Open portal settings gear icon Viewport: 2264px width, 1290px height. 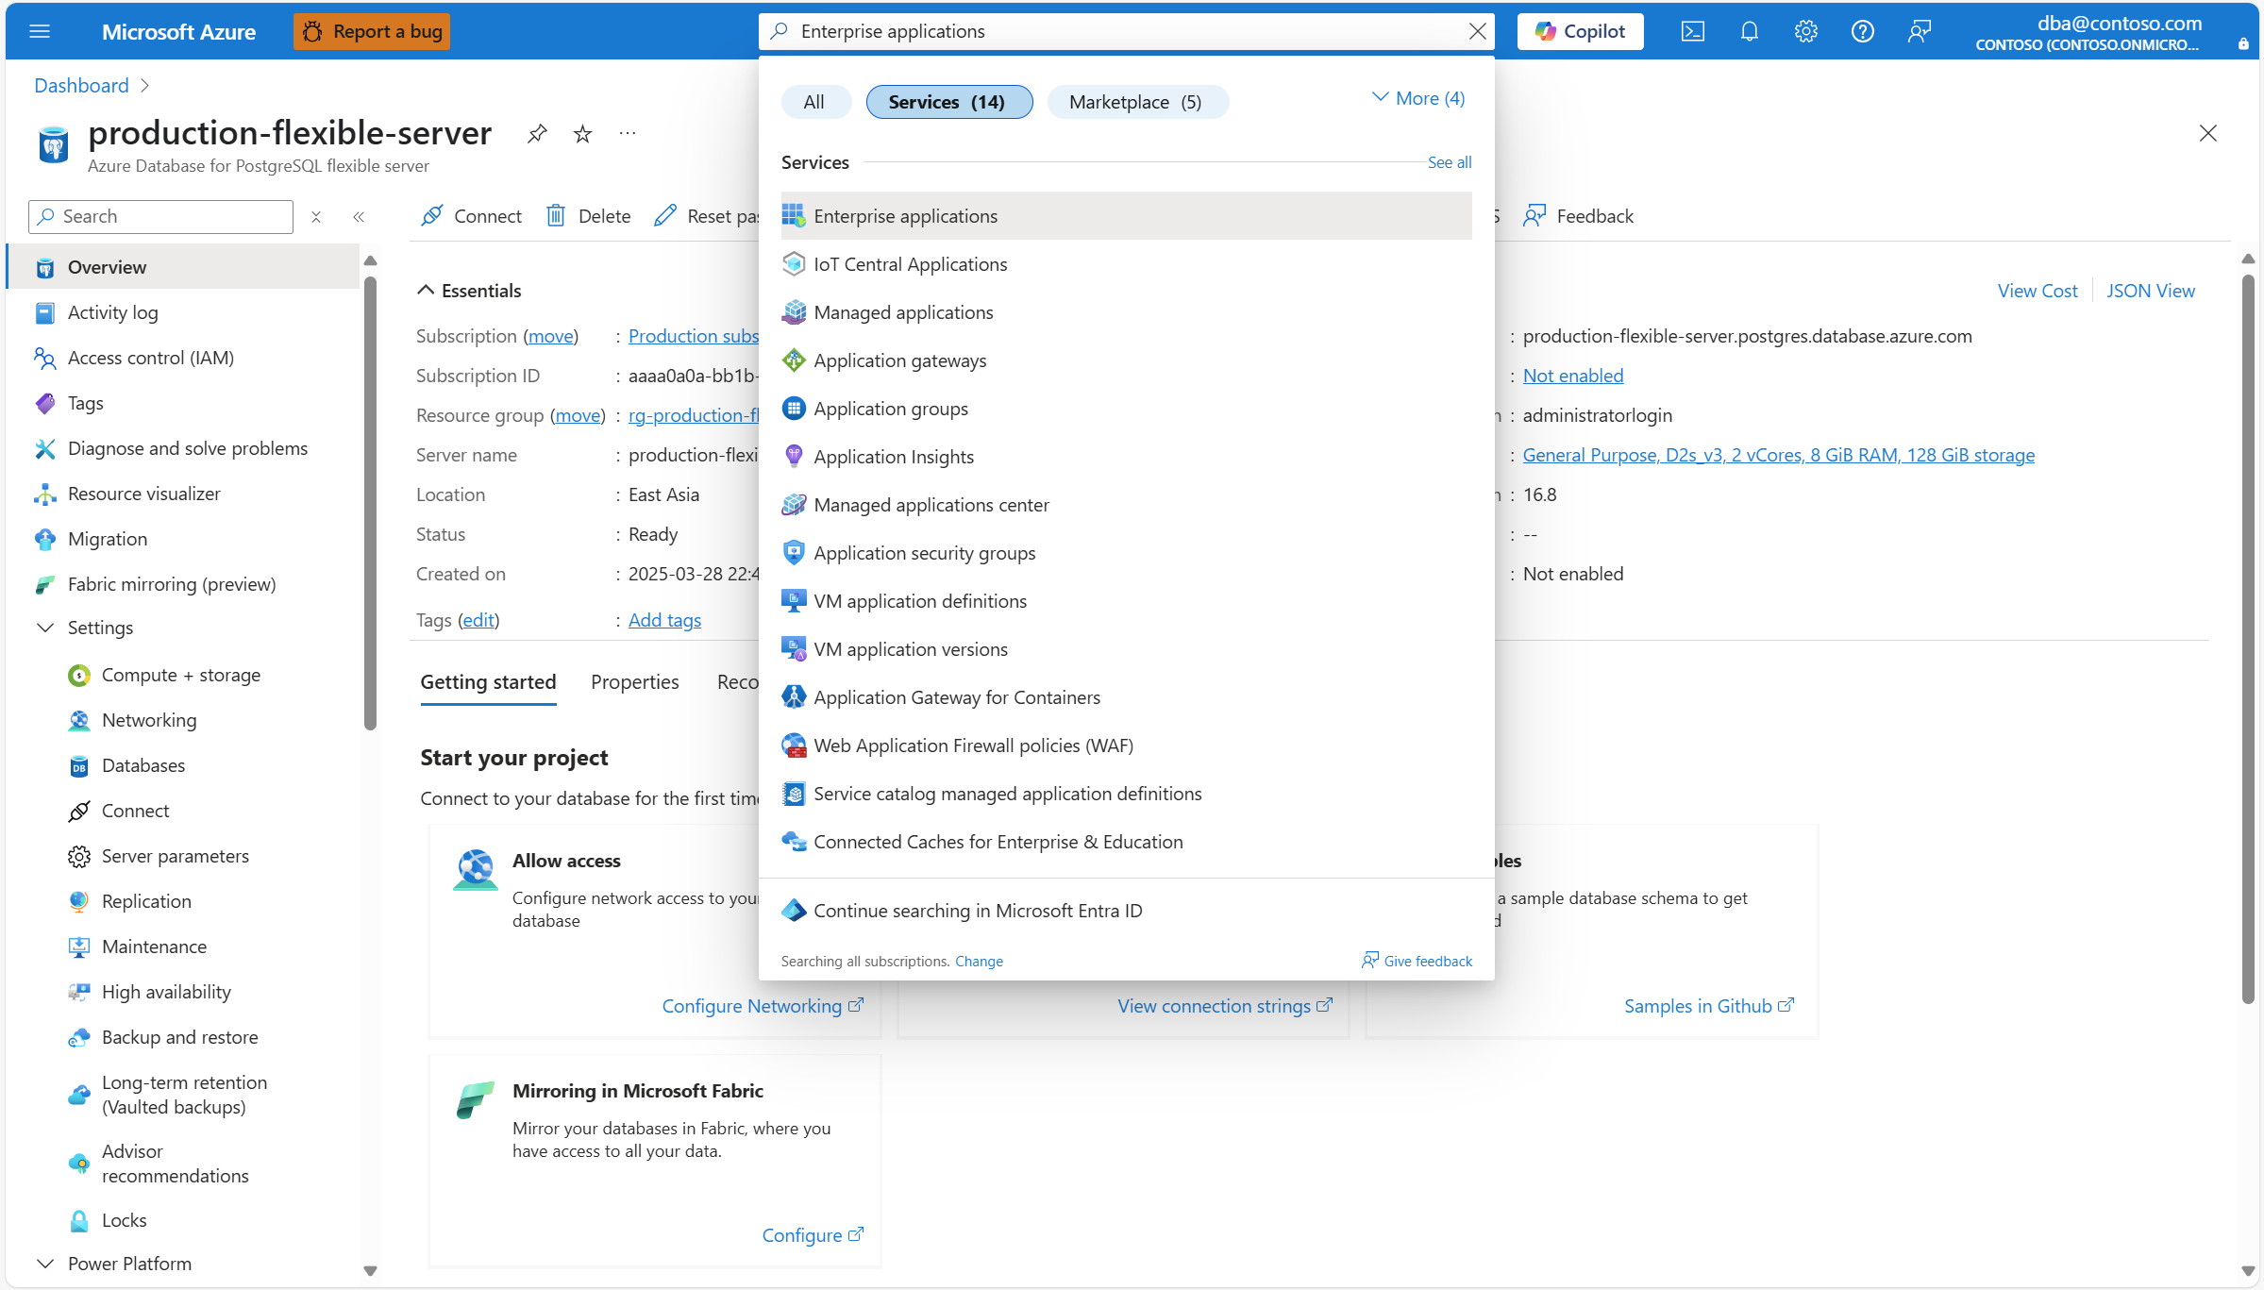(1805, 31)
